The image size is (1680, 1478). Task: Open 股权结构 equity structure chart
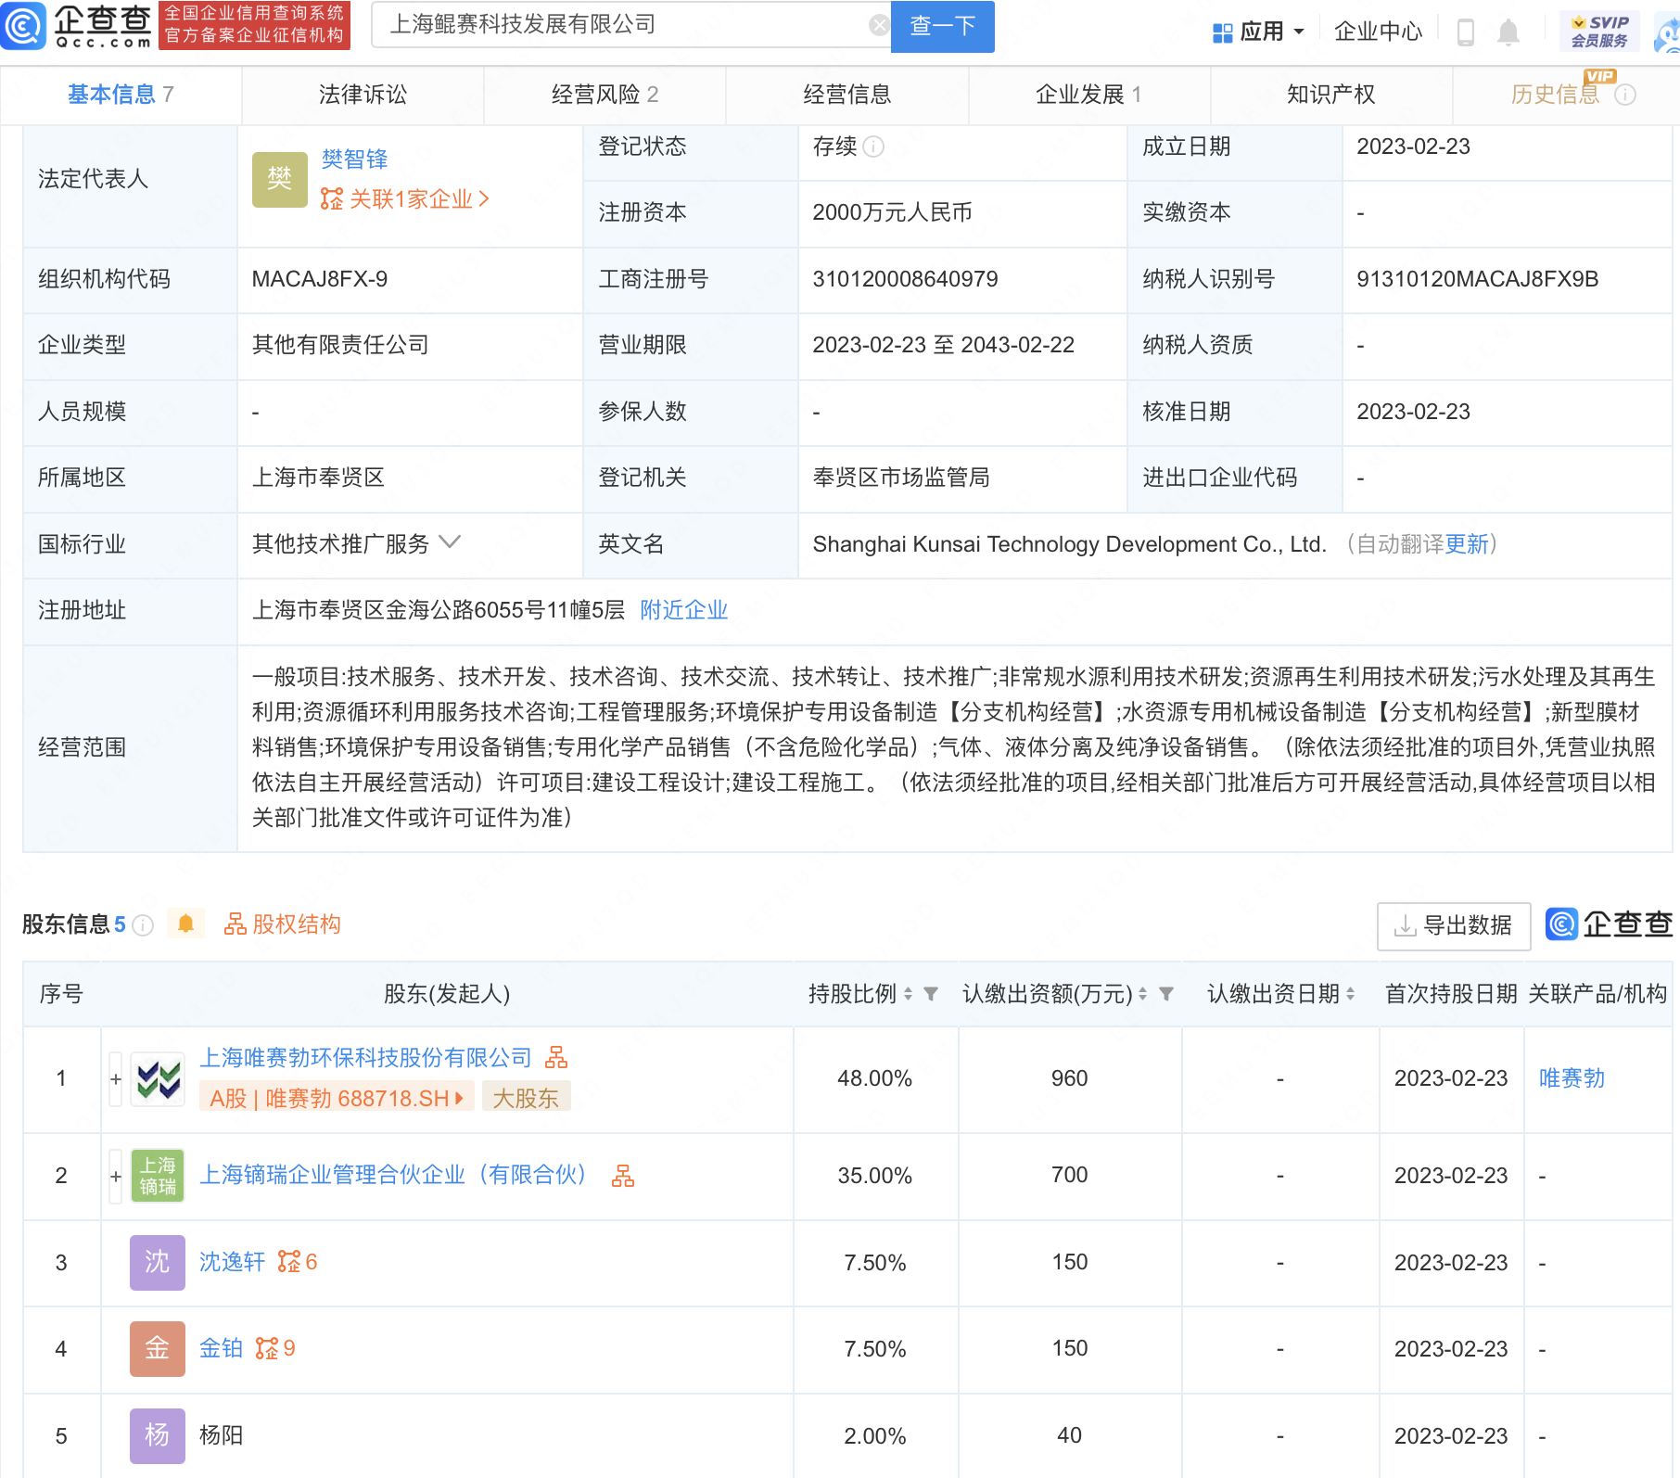[283, 924]
